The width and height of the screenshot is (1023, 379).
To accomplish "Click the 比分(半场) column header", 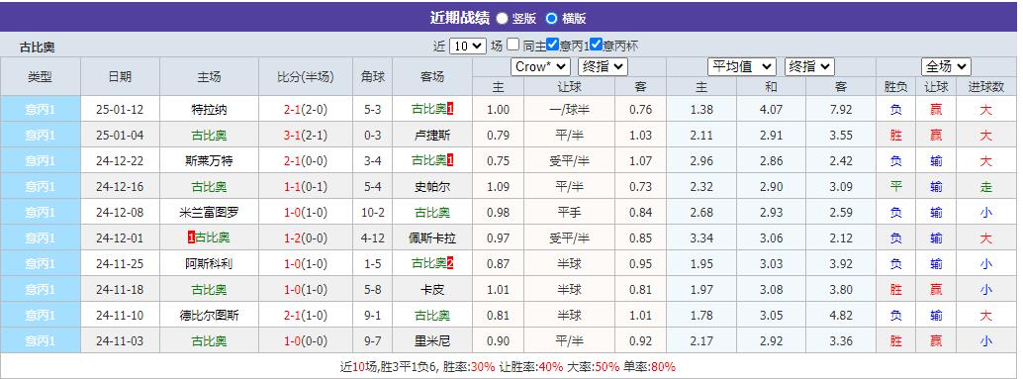I will point(306,76).
